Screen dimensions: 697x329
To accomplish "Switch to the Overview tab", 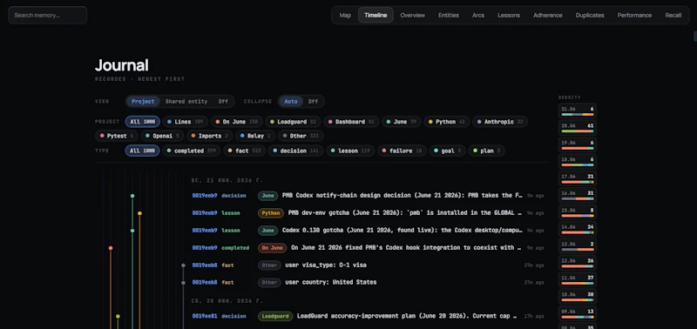I will click(x=412, y=15).
